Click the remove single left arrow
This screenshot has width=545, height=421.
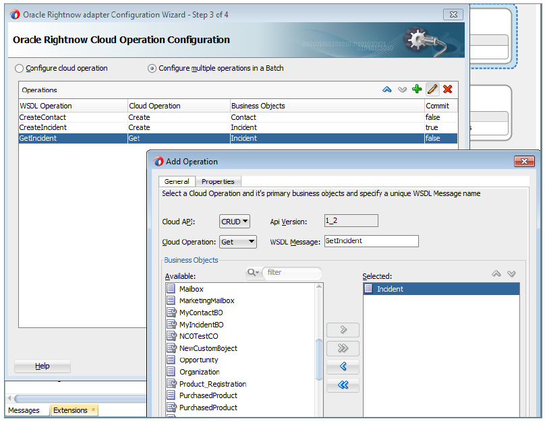[343, 367]
